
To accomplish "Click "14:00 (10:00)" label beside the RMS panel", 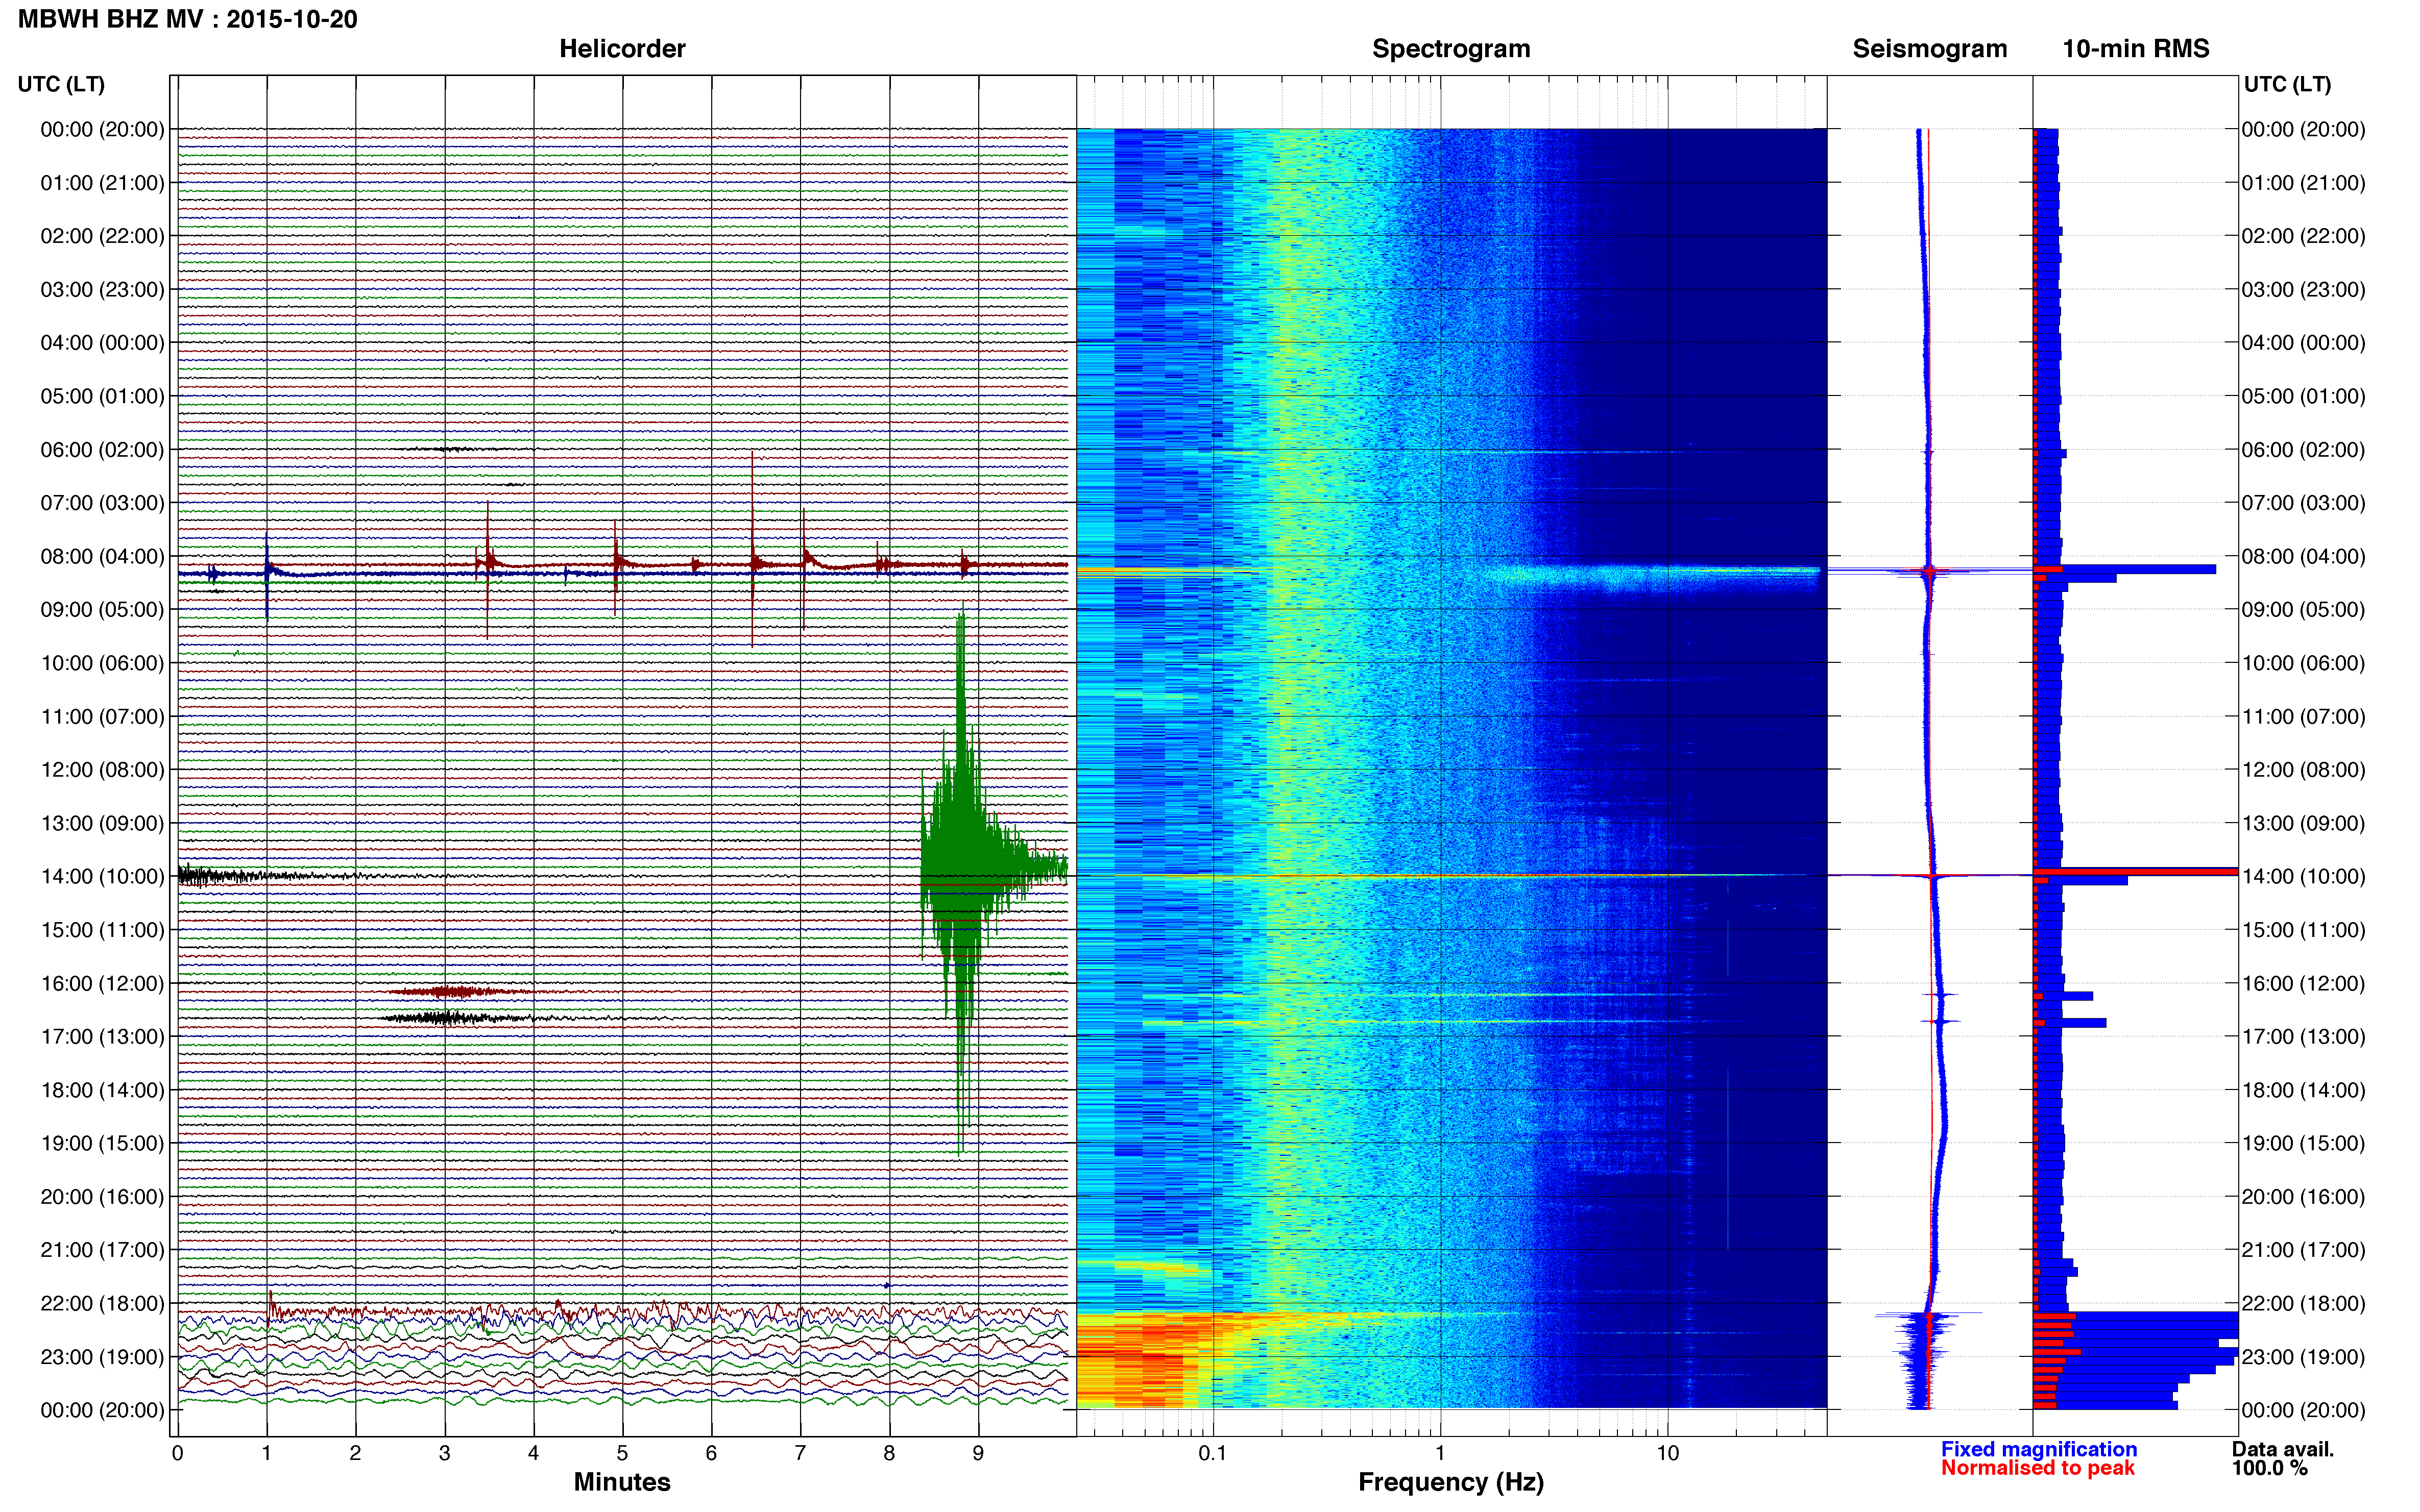I will pos(2304,876).
